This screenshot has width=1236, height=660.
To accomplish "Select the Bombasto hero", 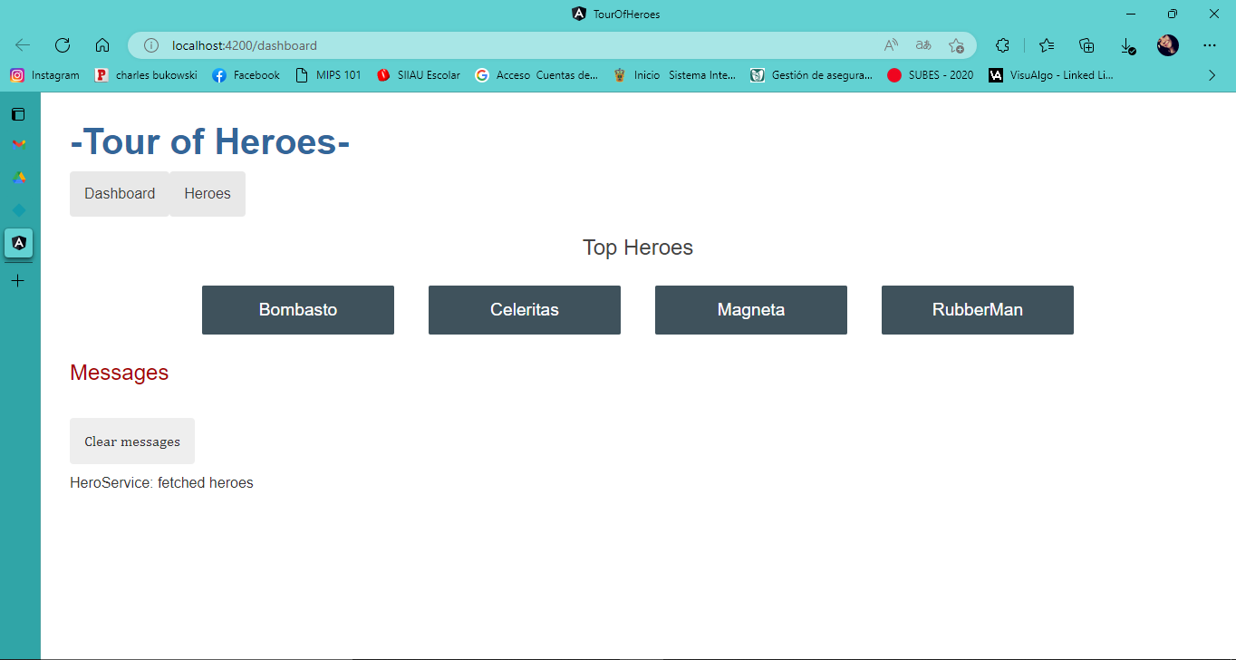I will tap(297, 309).
